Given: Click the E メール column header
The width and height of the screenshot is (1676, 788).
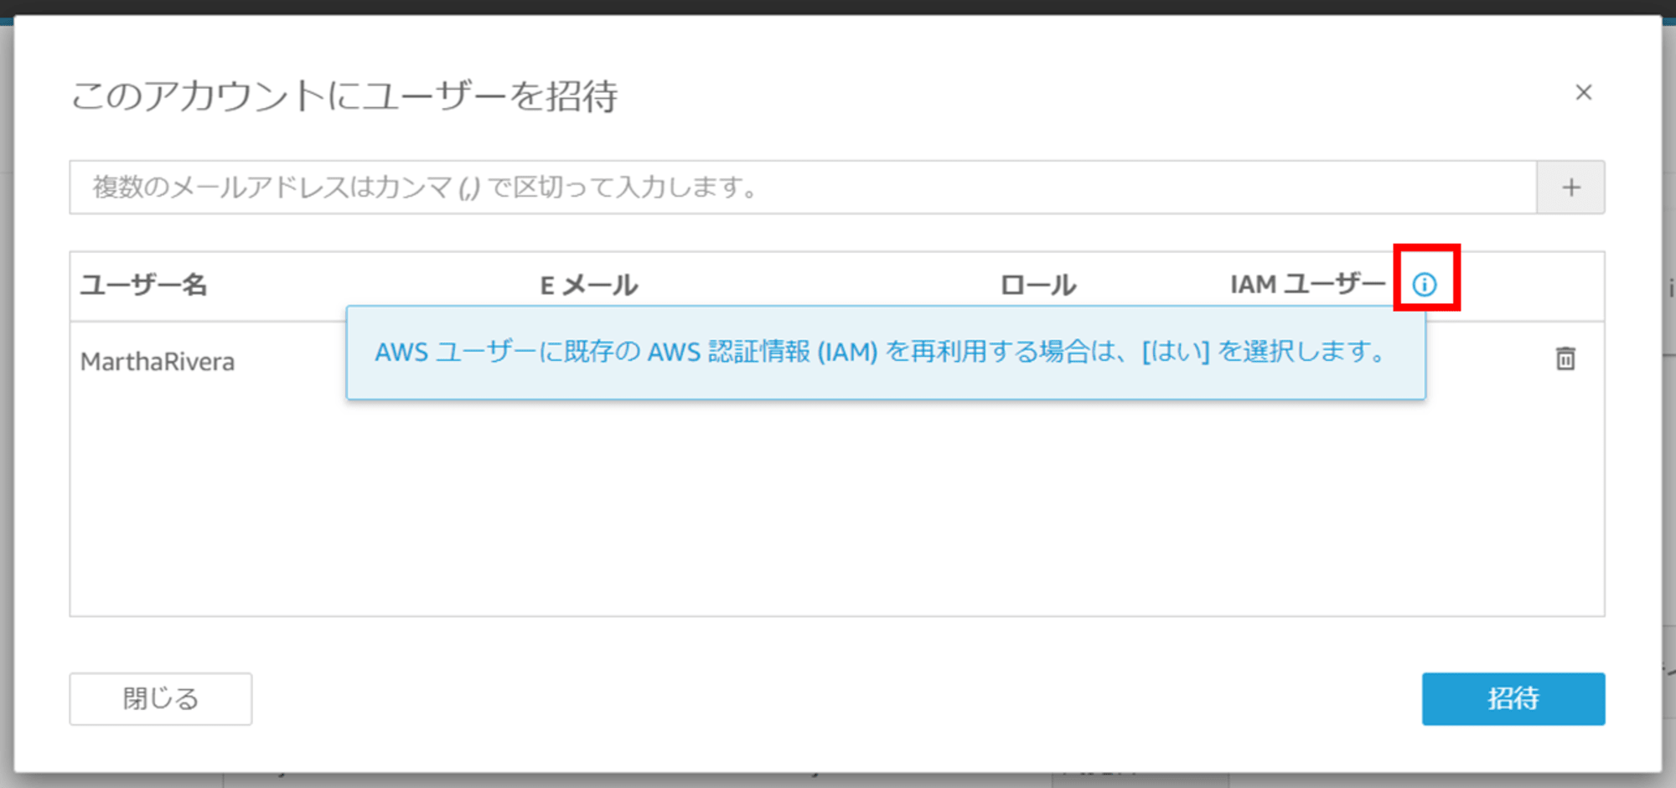Looking at the screenshot, I should click(589, 286).
